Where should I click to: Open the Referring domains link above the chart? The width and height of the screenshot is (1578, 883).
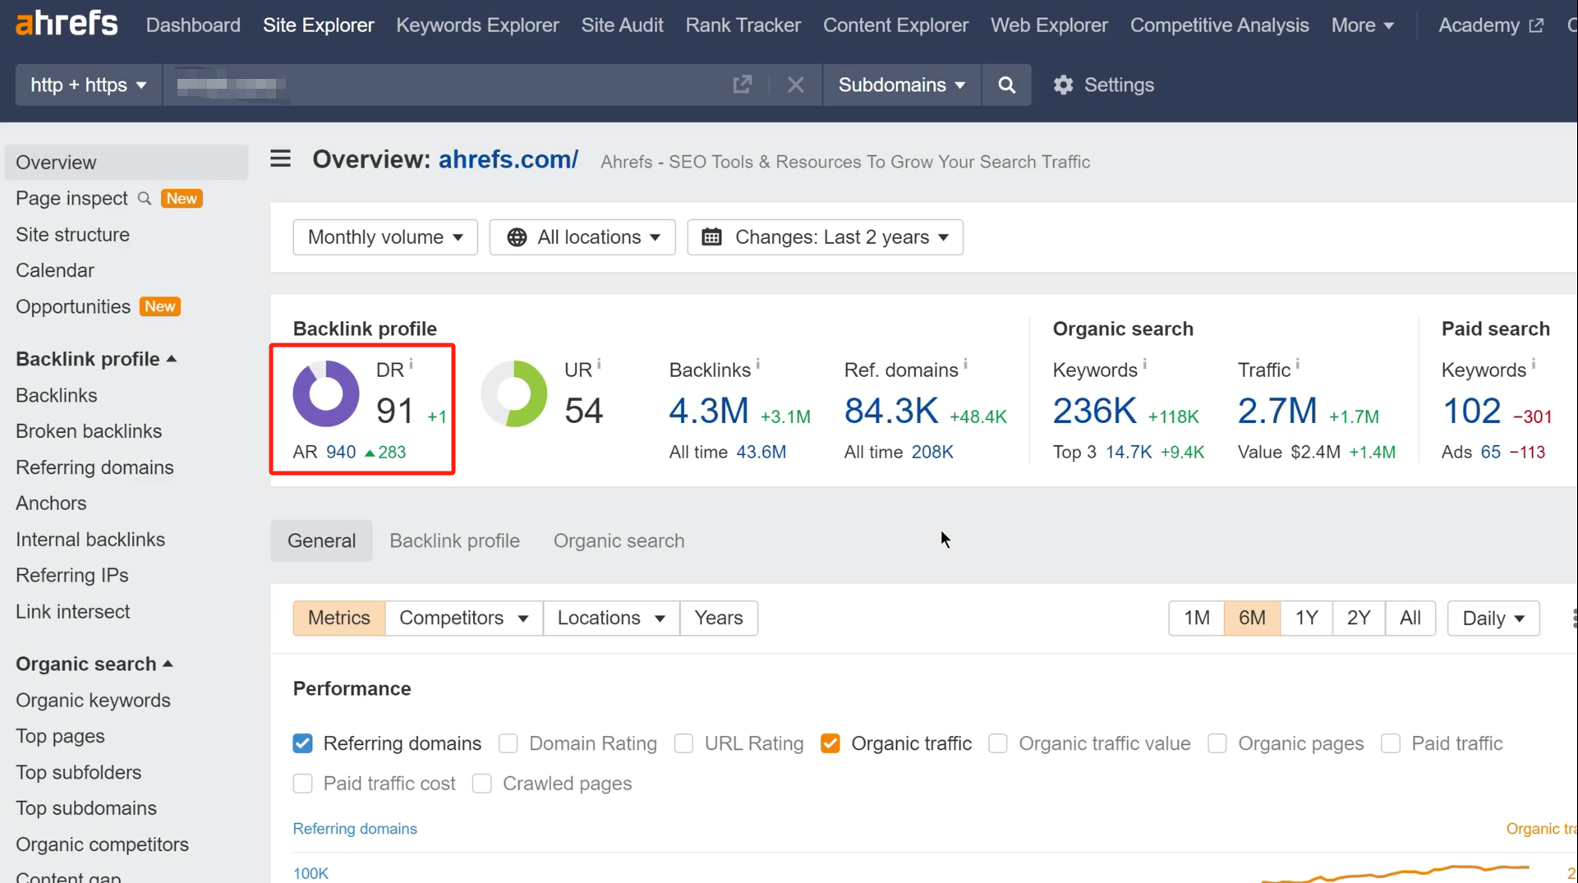[355, 829]
